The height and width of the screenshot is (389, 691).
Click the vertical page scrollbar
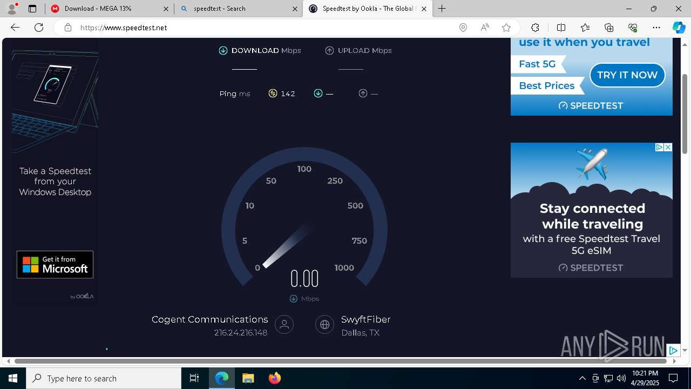click(685, 113)
